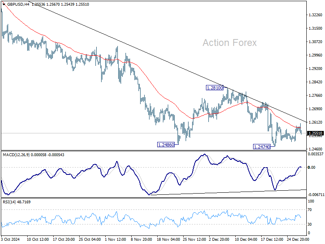Viewport: 325px width, 244px height.
Task: Click the 1.29200 price axis value
Action: 316,69
